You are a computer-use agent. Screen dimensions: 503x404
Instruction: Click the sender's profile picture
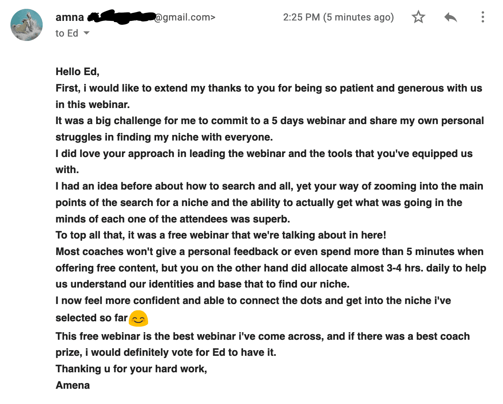point(27,25)
